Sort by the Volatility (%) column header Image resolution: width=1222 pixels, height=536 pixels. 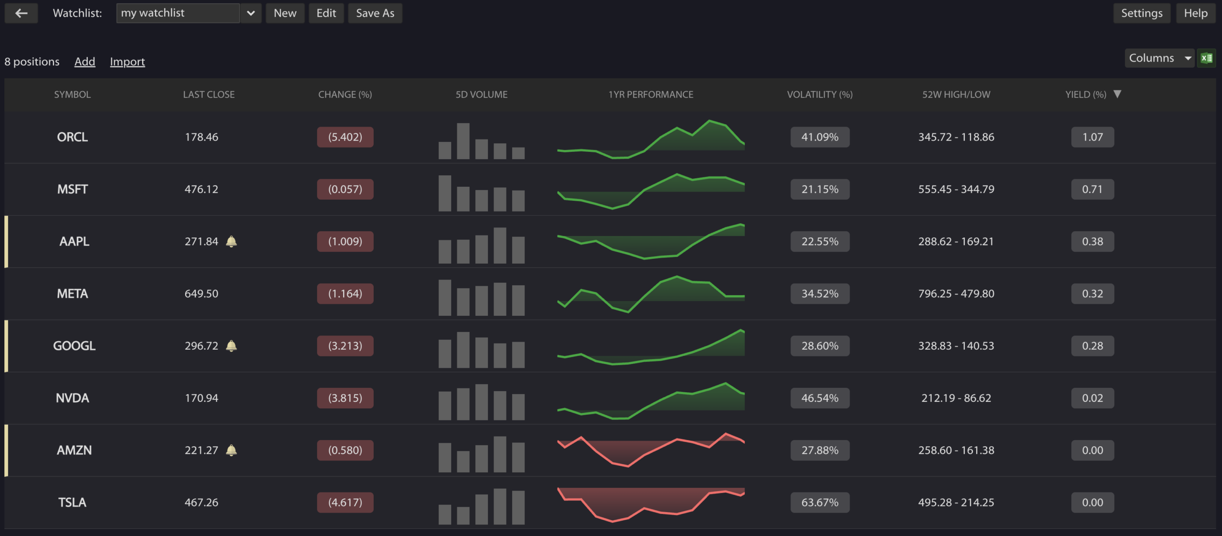(819, 95)
